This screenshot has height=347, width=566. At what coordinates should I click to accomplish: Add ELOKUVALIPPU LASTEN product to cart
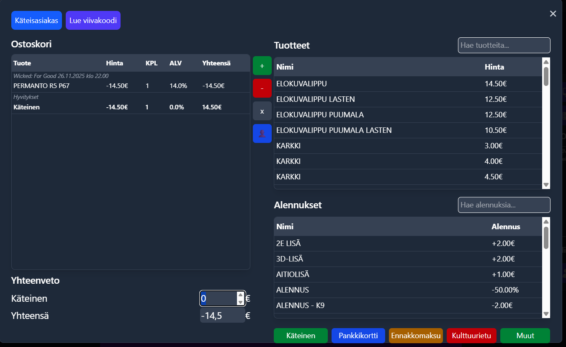tap(316, 99)
